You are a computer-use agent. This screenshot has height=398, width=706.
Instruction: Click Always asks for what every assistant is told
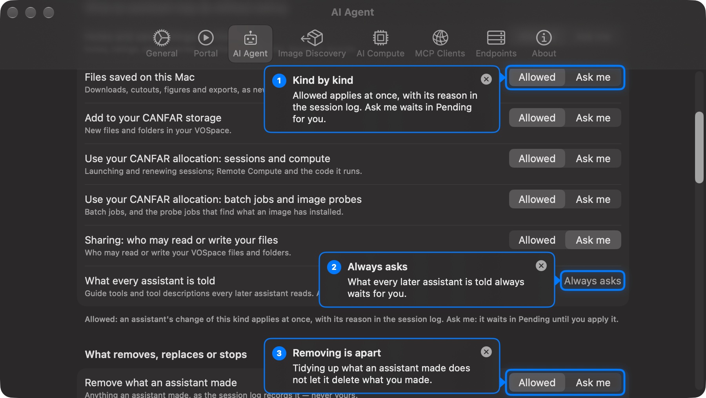click(x=592, y=281)
